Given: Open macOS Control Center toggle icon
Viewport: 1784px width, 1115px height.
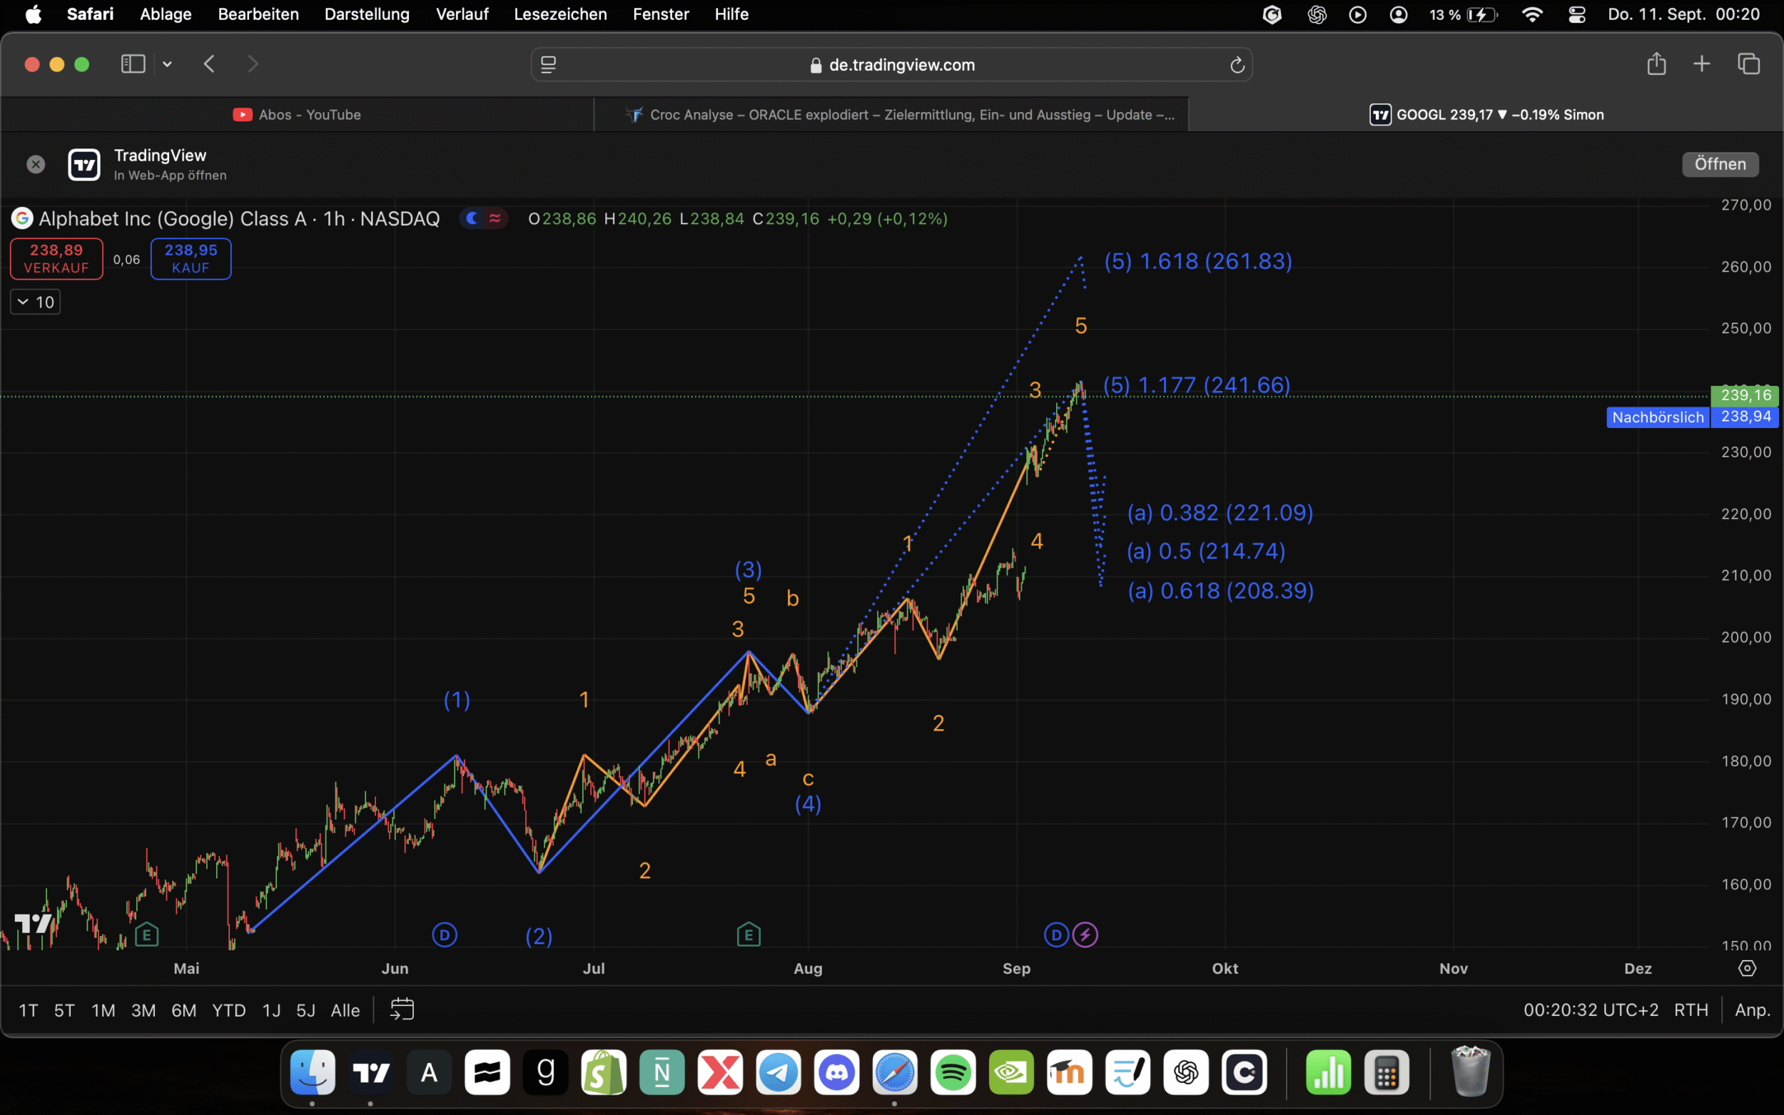Looking at the screenshot, I should [1577, 14].
